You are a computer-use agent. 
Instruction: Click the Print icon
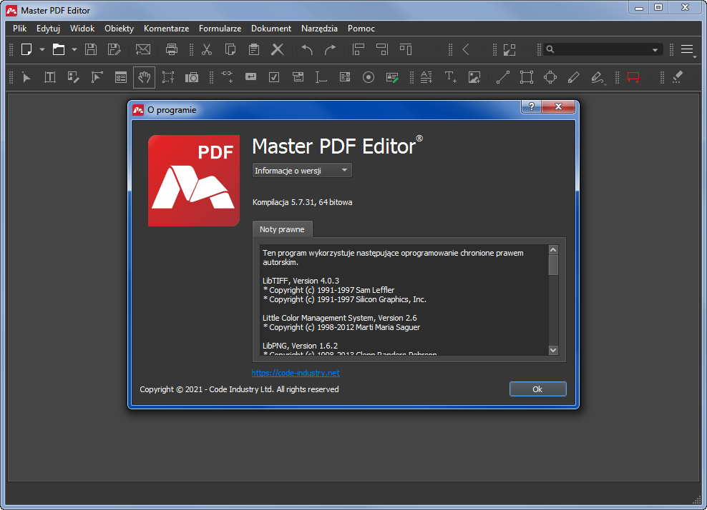click(171, 49)
